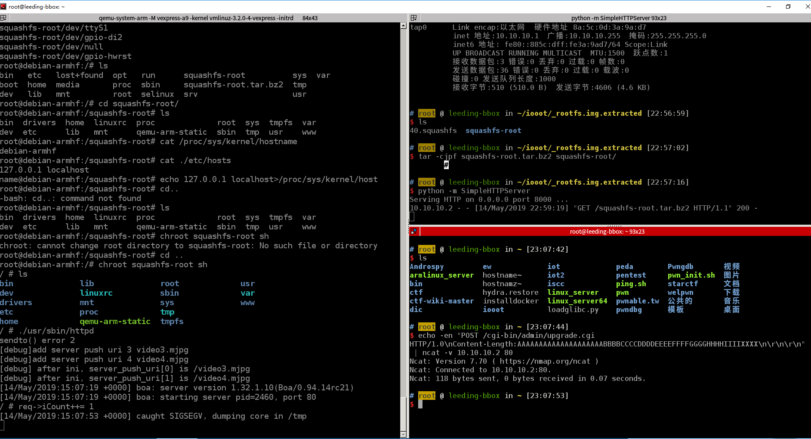This screenshot has width=811, height=439.
Task: Click green linux_server64 in the home listing
Action: point(577,301)
